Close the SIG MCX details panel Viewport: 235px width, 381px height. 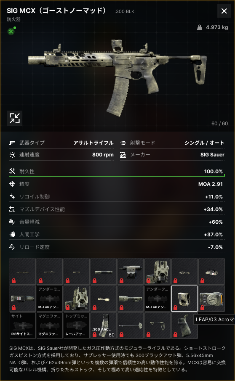[224, 11]
